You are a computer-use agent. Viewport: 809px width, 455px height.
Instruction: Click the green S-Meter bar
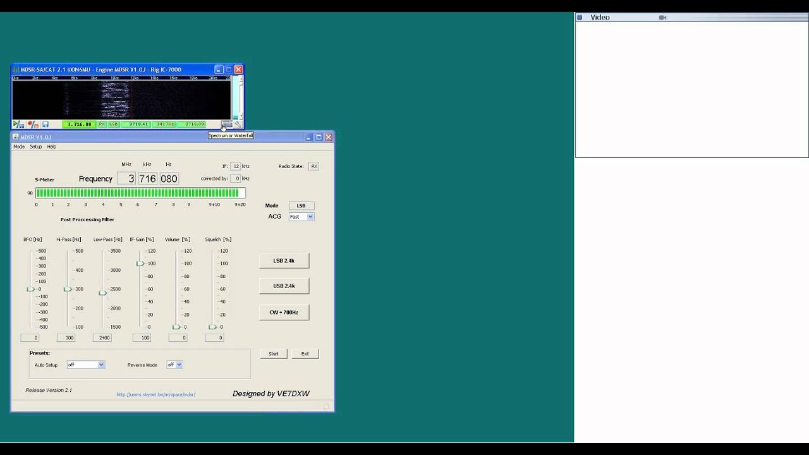(140, 193)
